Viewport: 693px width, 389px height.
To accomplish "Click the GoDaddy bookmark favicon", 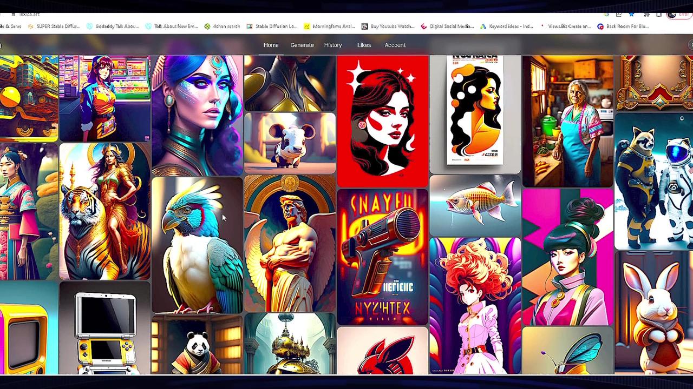I will click(x=90, y=26).
